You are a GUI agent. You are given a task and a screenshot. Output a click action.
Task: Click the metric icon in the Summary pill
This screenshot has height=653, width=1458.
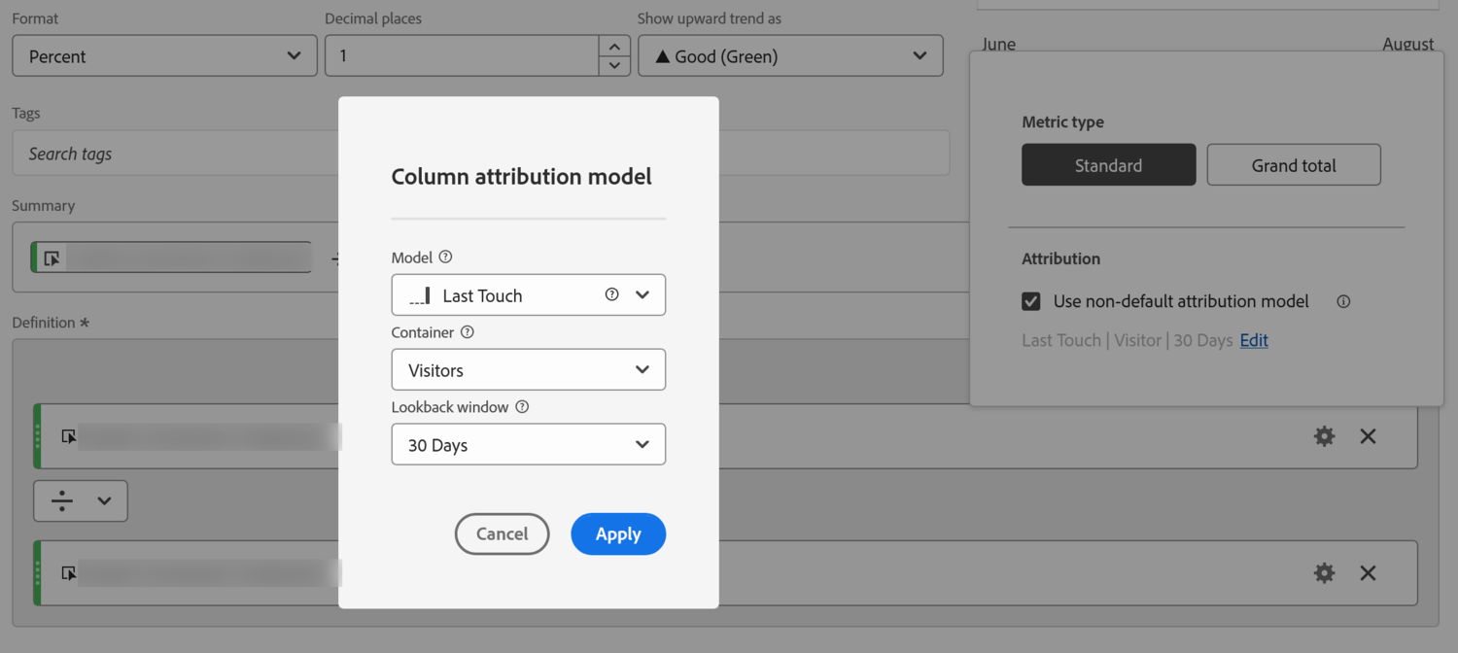click(52, 258)
